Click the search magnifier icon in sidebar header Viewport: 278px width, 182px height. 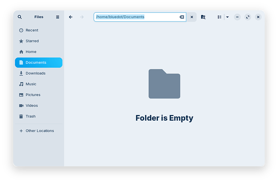[x=20, y=17]
